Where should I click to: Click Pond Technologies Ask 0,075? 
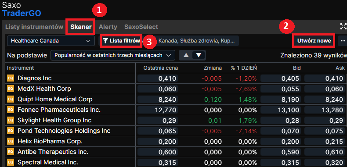pyautogui.click(x=325, y=131)
